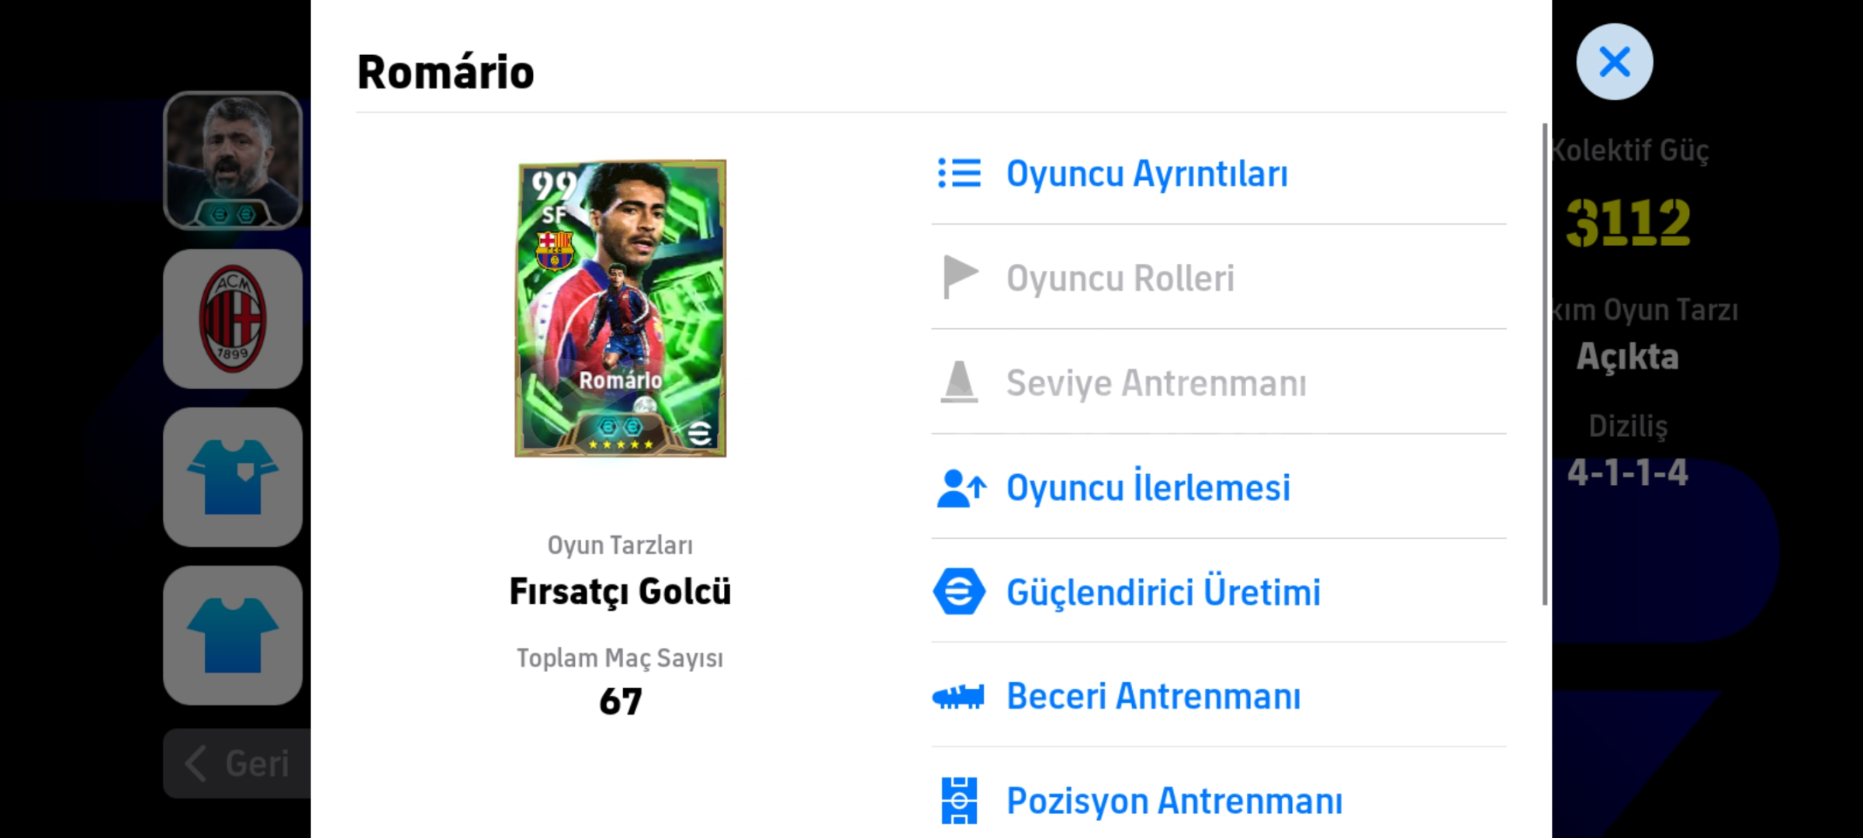Image resolution: width=1863 pixels, height=838 pixels.
Task: Select Oyuncu İlerlemesi from the list
Action: pos(1148,488)
